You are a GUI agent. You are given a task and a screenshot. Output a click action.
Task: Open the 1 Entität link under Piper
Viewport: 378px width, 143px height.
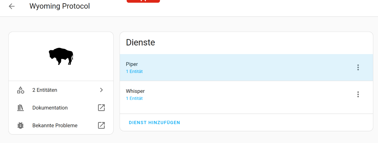(134, 71)
